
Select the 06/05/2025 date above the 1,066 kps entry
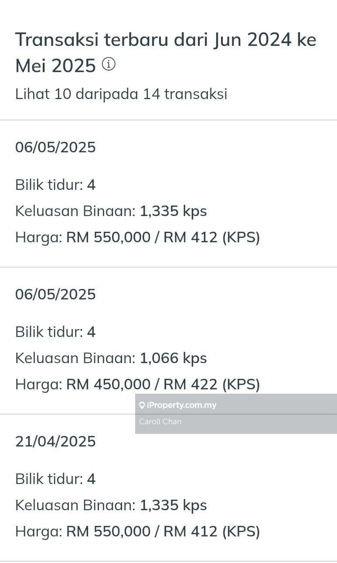click(x=55, y=294)
